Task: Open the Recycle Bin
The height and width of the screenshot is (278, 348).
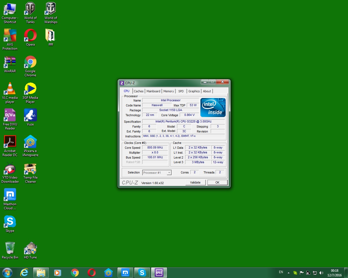Action: point(10,248)
